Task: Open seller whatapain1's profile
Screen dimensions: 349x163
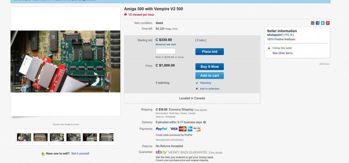Action: coord(275,35)
